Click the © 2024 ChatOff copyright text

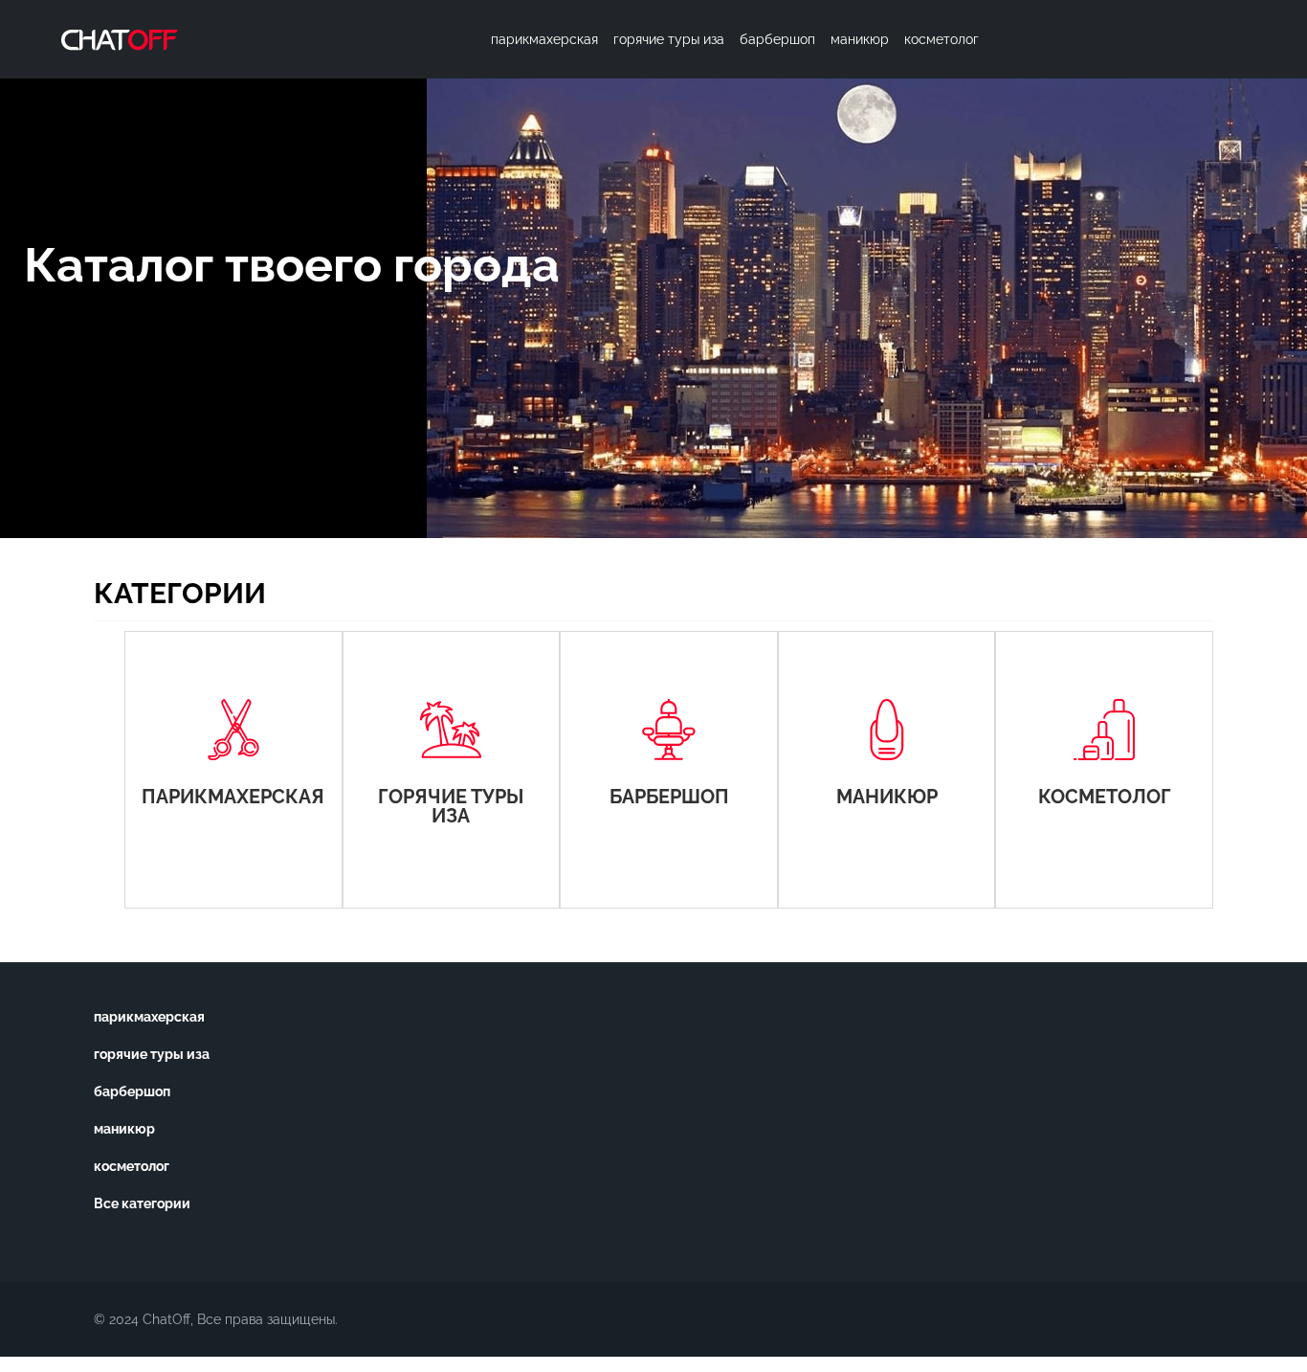tap(215, 1319)
